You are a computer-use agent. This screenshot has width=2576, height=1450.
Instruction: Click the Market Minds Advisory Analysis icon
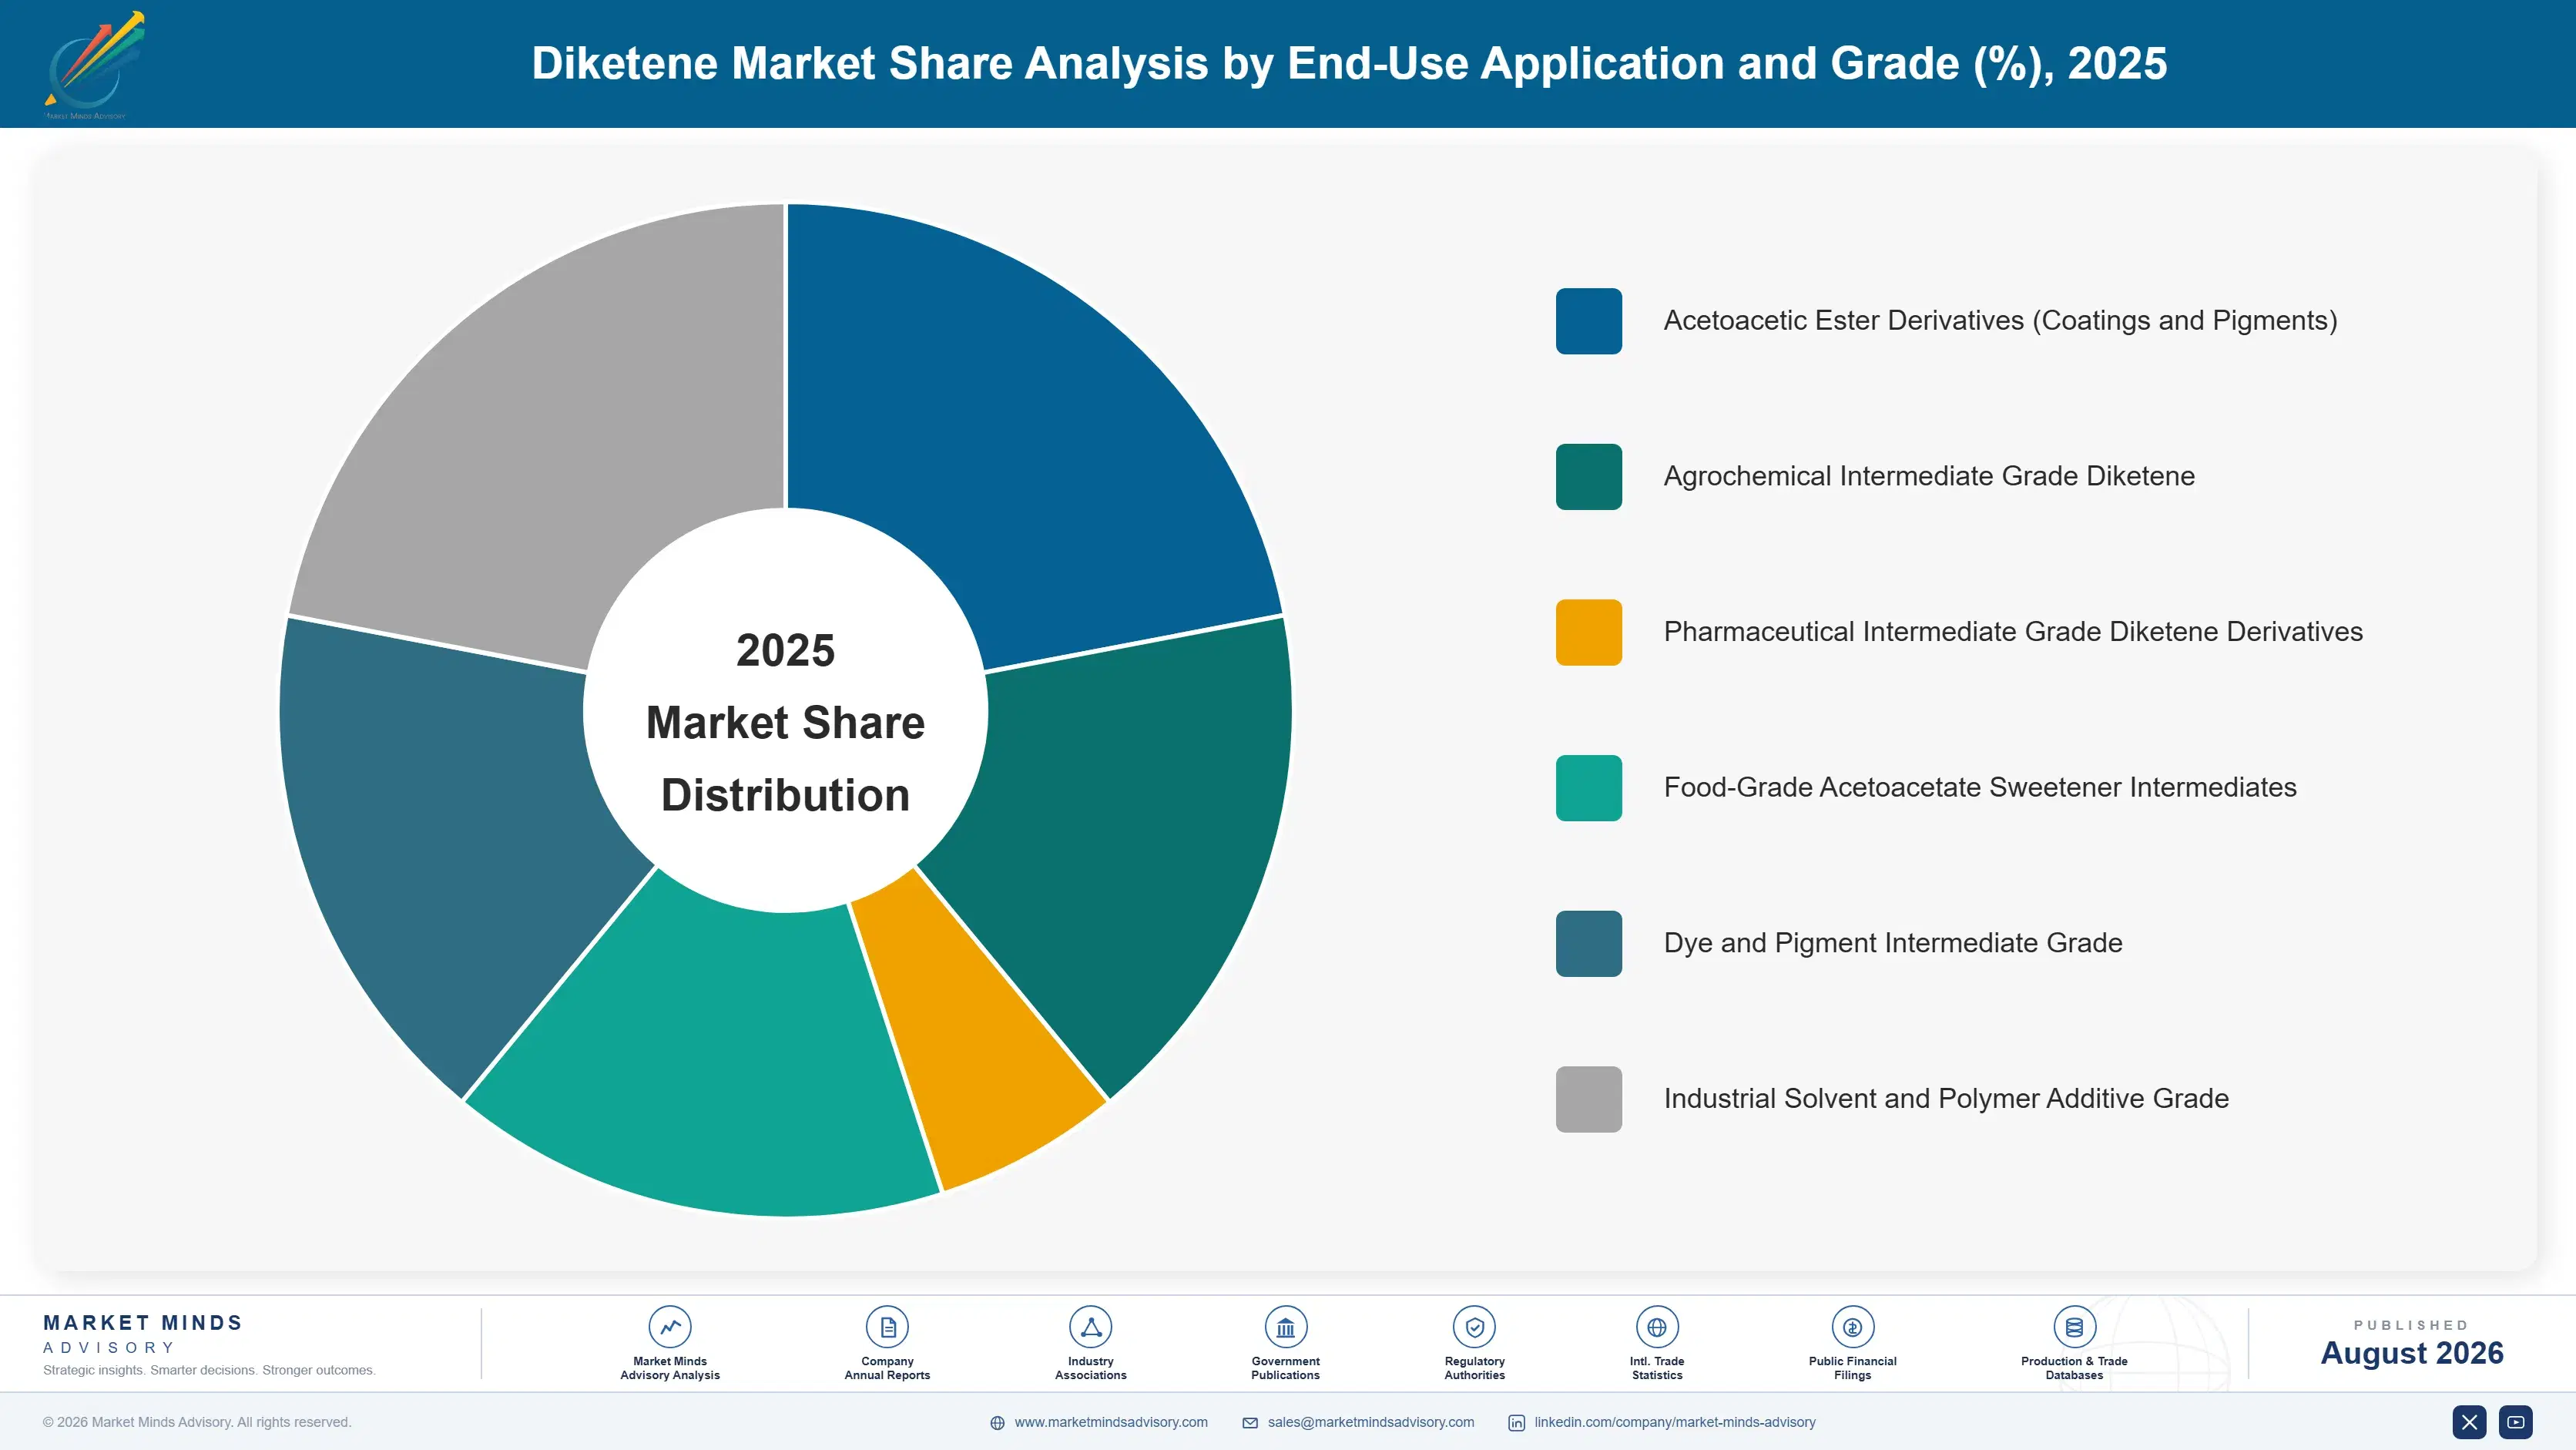(670, 1327)
